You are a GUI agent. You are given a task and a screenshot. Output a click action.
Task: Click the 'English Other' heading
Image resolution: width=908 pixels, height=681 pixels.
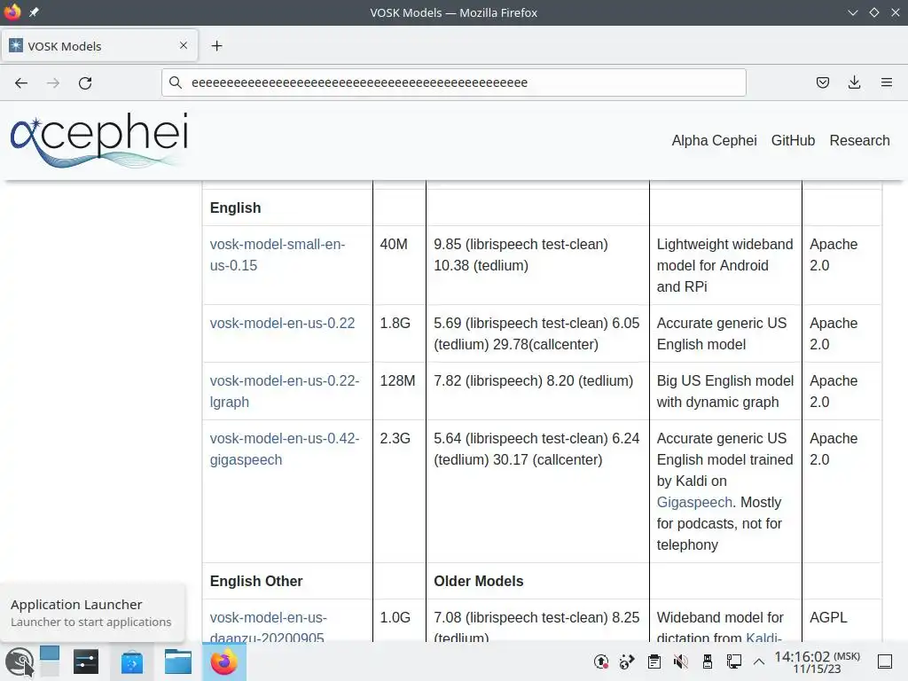point(256,581)
